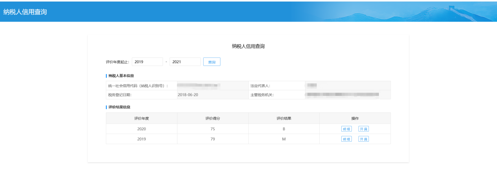The height and width of the screenshot is (192, 497).
Task: Select the 2020 evaluation year cell
Action: 142,129
